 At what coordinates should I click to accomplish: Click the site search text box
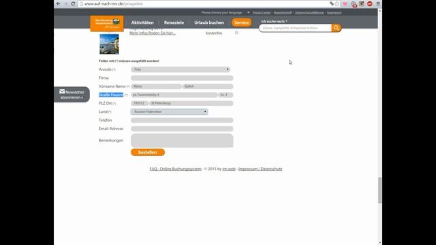(295, 28)
